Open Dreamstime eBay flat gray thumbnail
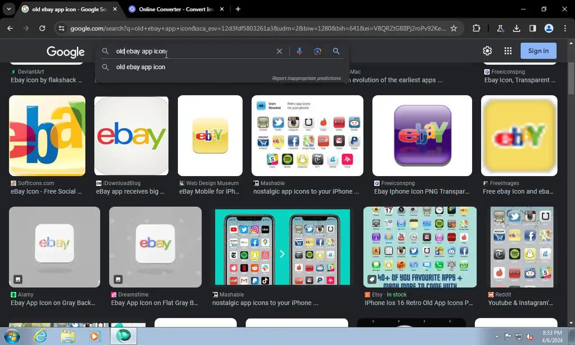575x345 pixels. click(x=155, y=247)
